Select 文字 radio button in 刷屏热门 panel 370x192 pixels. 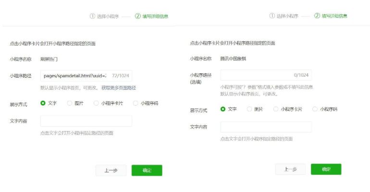coord(43,103)
